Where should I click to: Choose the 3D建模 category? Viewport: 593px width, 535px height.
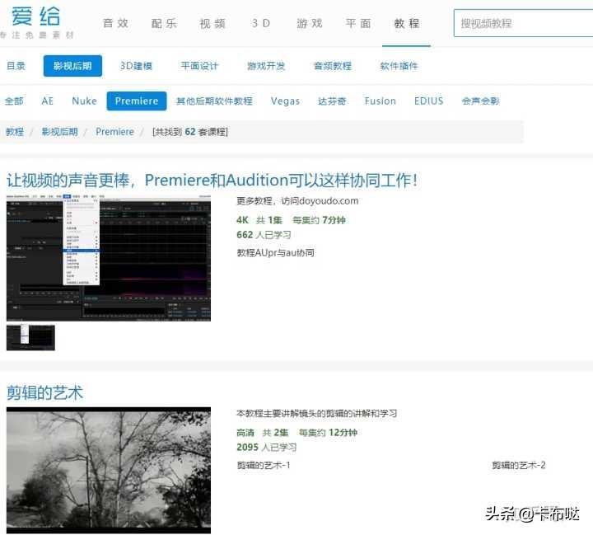click(x=136, y=66)
